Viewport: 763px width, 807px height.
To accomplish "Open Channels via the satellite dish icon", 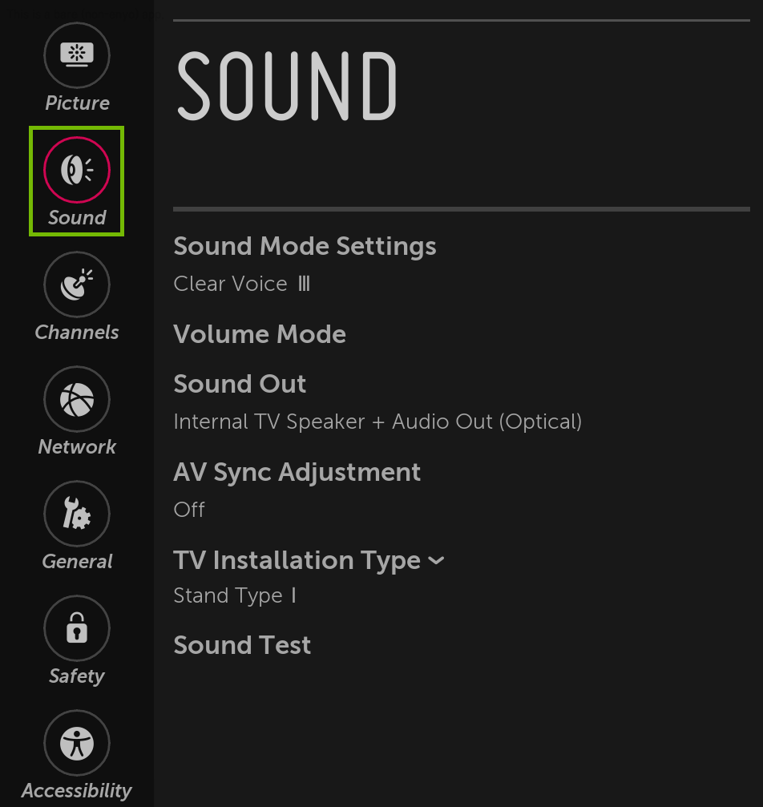I will [77, 284].
